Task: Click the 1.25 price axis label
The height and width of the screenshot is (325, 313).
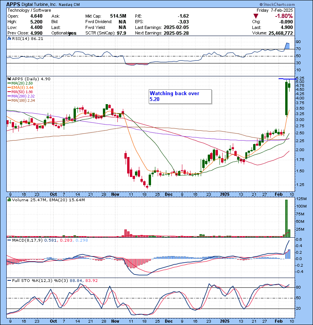Action: [300, 185]
